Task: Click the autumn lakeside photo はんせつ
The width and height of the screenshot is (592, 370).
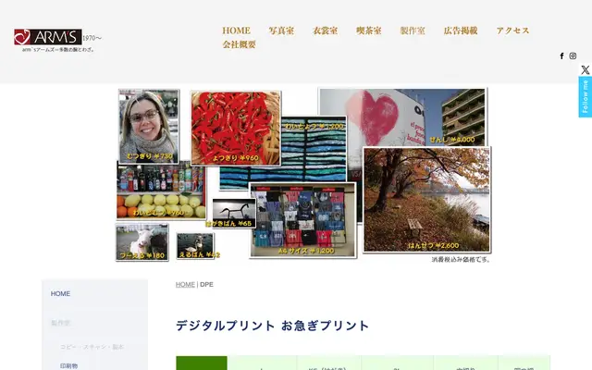Action: coord(426,200)
